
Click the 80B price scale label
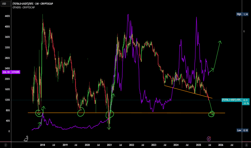[x=8, y=110]
